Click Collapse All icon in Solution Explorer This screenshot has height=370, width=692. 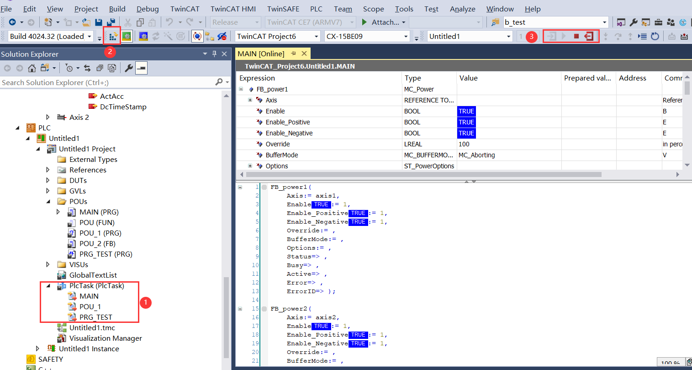pos(100,68)
